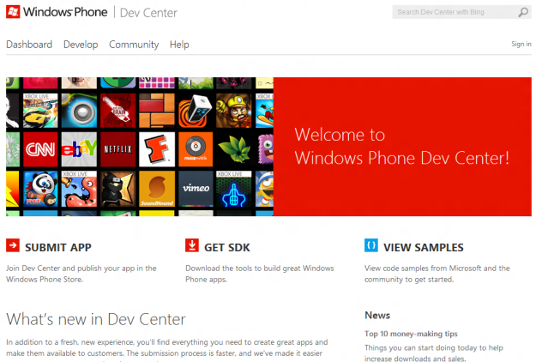
Task: Select the red blob cannon Xbox Live tile
Action: click(x=79, y=189)
